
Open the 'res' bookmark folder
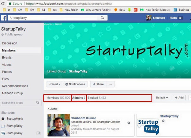click(52, 10)
